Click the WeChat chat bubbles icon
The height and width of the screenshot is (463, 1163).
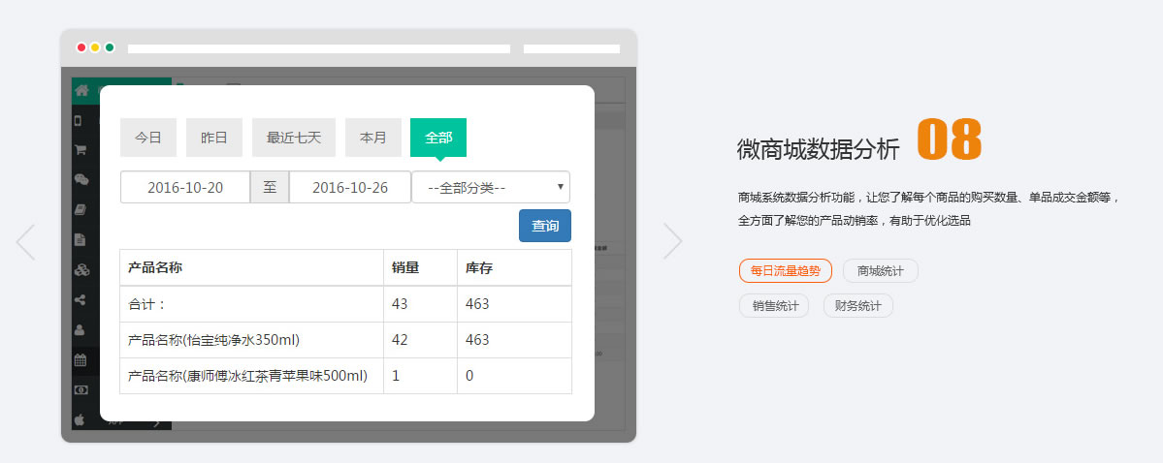click(81, 179)
